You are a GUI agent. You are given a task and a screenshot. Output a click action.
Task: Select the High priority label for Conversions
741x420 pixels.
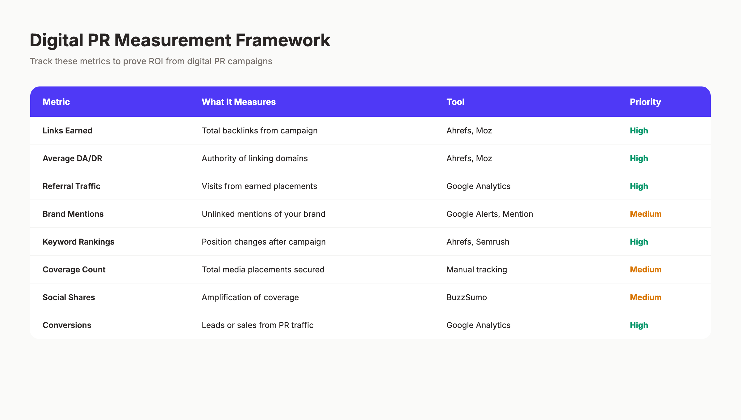pyautogui.click(x=638, y=325)
